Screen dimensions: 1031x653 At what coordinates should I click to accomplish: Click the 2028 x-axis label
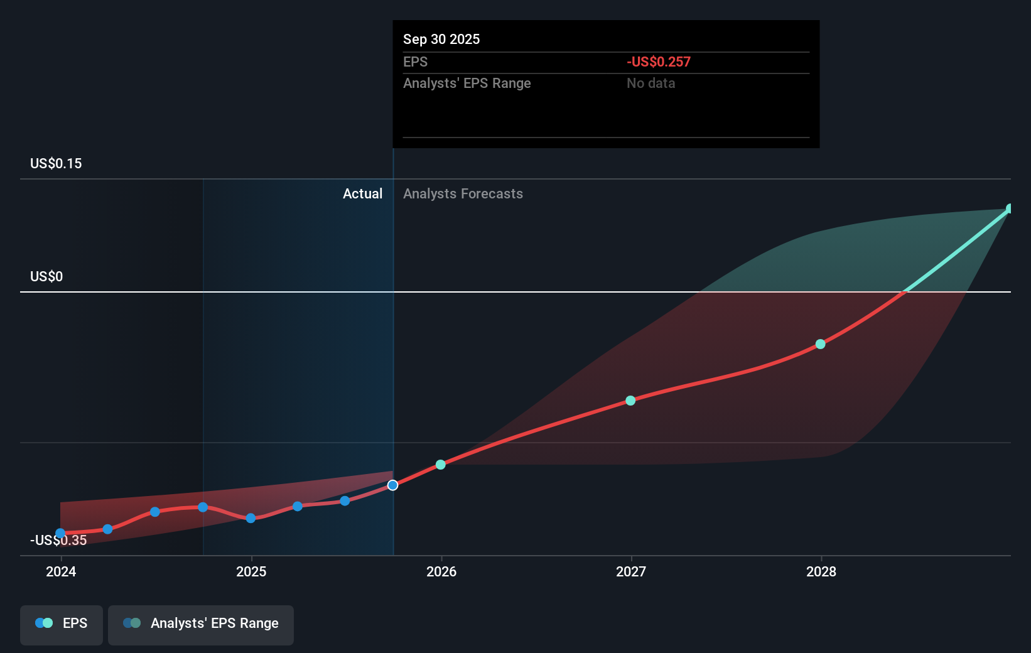tap(821, 571)
